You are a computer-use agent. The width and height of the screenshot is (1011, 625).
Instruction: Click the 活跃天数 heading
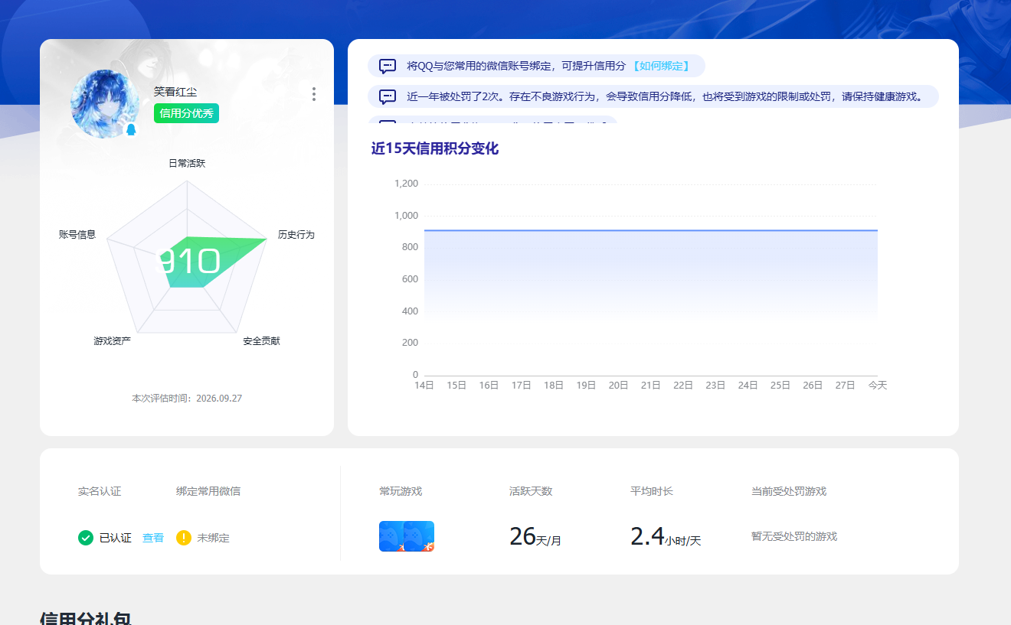(531, 491)
